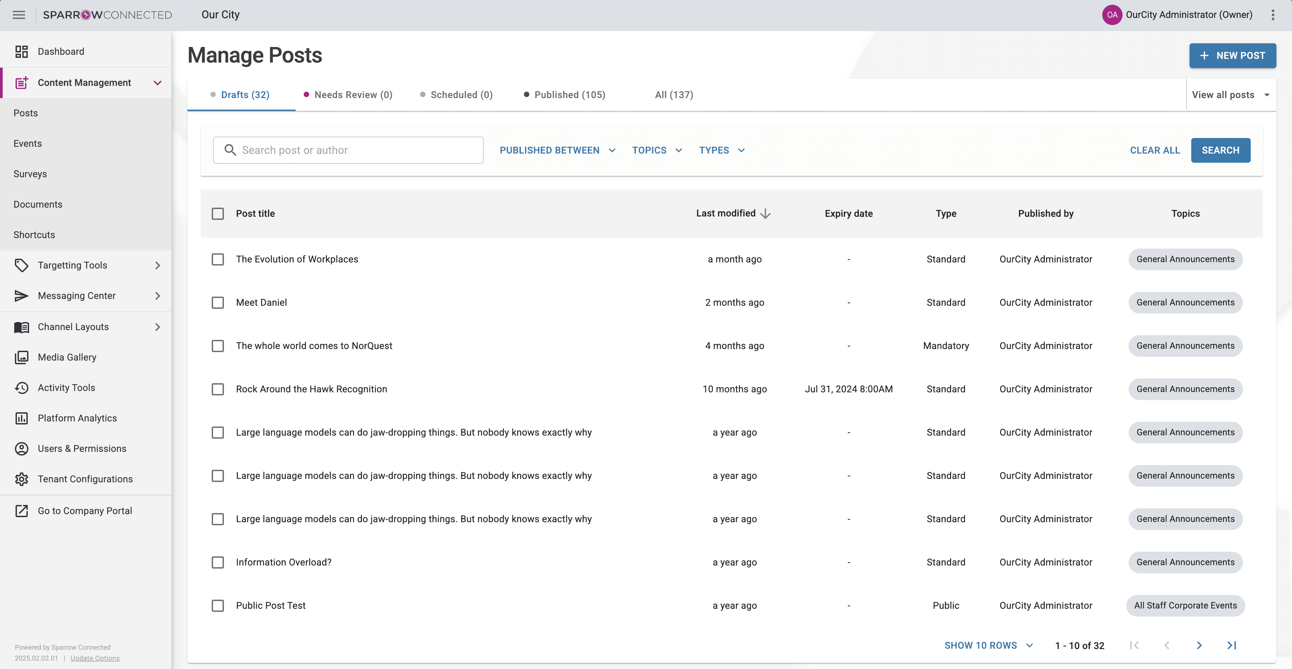Click the Jul 31, 2024 8:00AM expiry date
This screenshot has width=1292, height=669.
pyautogui.click(x=849, y=389)
